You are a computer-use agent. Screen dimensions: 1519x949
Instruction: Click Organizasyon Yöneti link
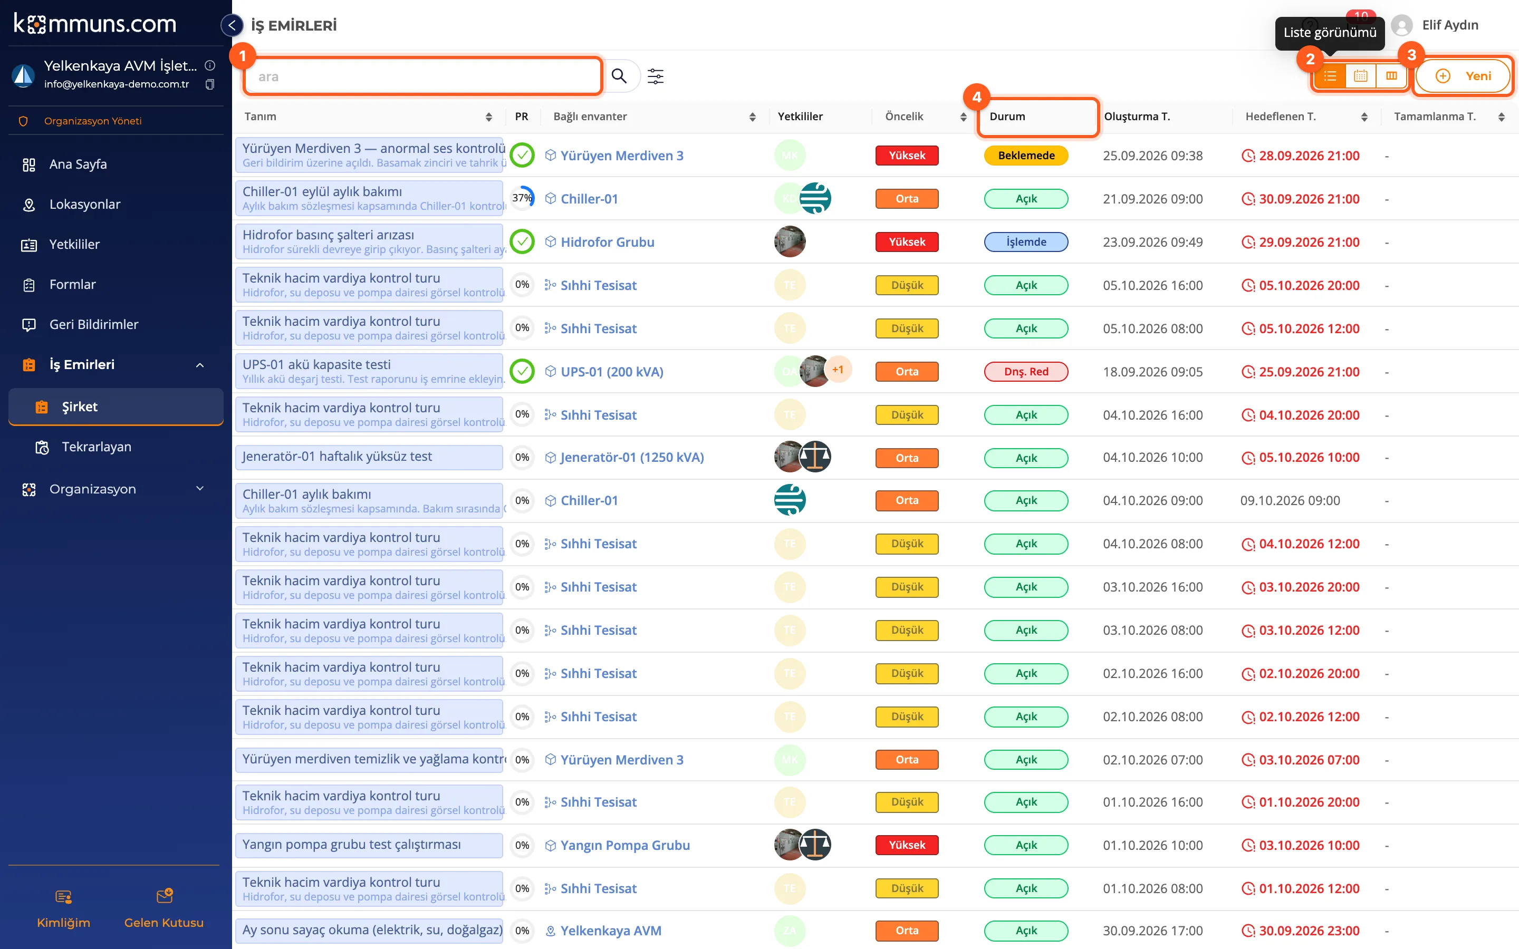coord(93,121)
